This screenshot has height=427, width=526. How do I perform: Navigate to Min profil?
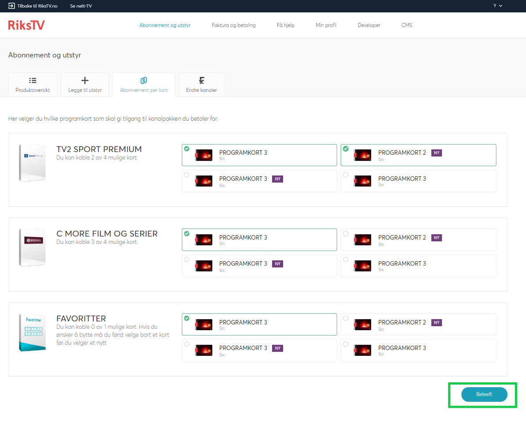tap(326, 25)
